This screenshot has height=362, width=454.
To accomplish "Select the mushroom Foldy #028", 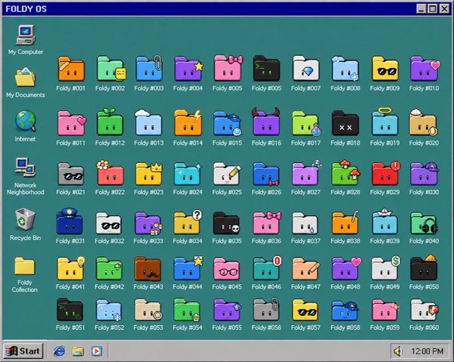I will pyautogui.click(x=346, y=173).
